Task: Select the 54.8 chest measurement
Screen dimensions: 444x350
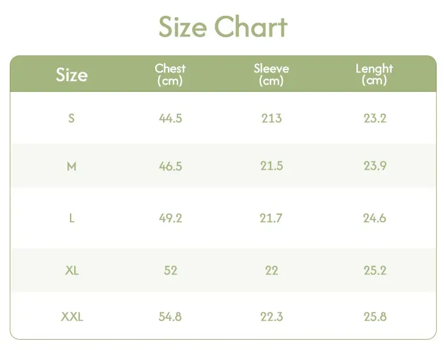Action: point(170,317)
